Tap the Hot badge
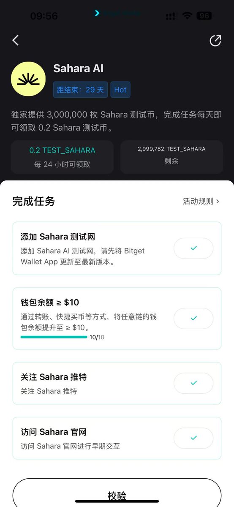Viewport: 234px width, 507px height. 120,90
